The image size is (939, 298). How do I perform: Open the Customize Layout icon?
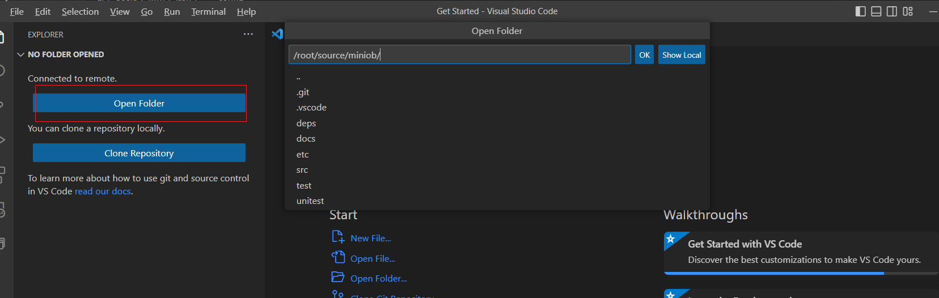point(908,11)
